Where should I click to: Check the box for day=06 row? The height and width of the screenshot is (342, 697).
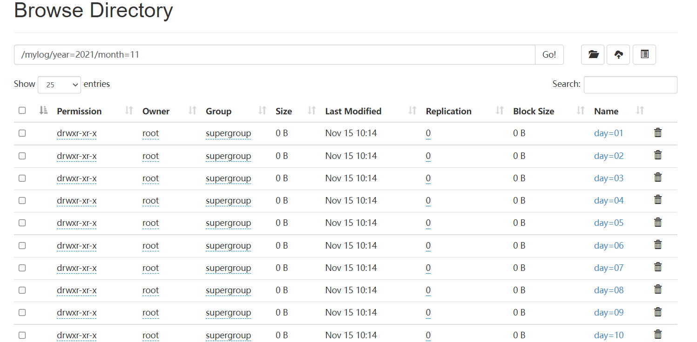[22, 245]
